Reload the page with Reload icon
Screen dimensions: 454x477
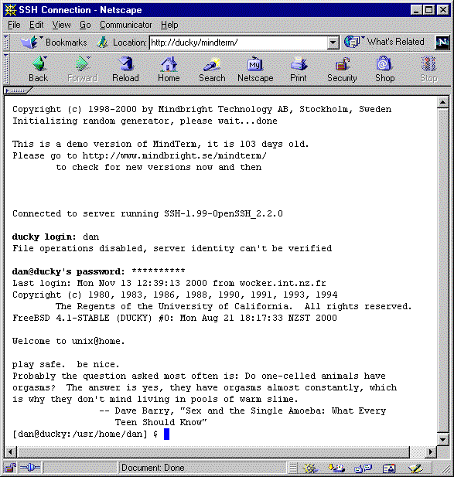(x=125, y=69)
